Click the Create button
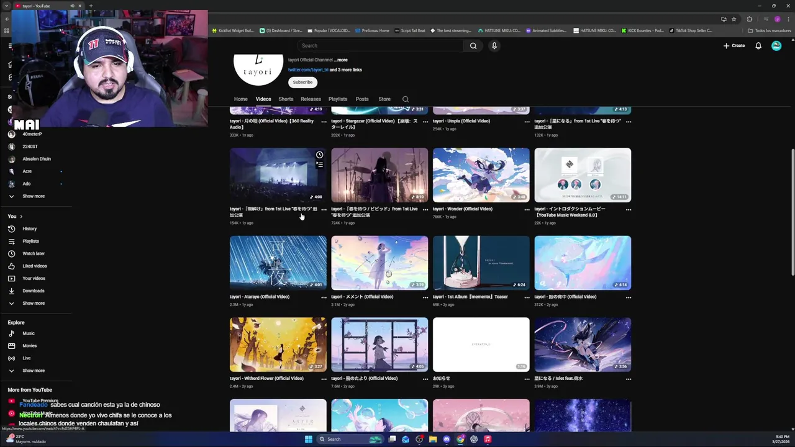This screenshot has height=447, width=795. point(734,45)
